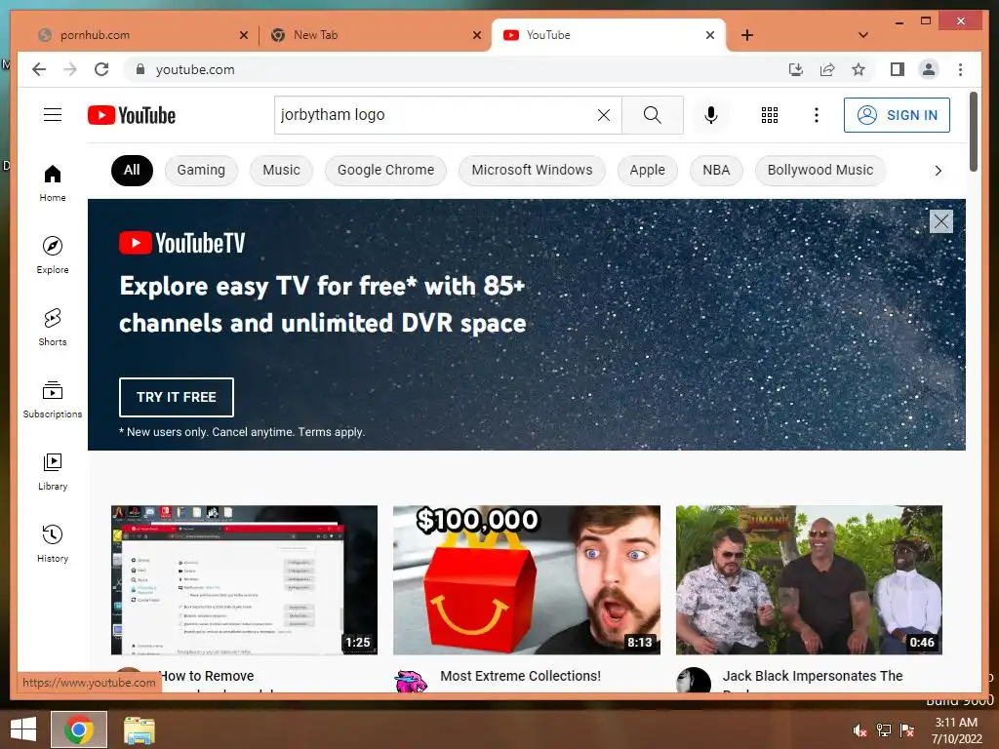Click the SIGN IN button
Viewport: 999px width, 749px height.
pyautogui.click(x=897, y=115)
